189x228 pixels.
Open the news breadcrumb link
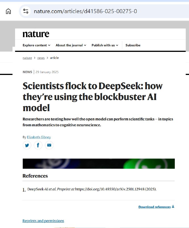[41, 58]
